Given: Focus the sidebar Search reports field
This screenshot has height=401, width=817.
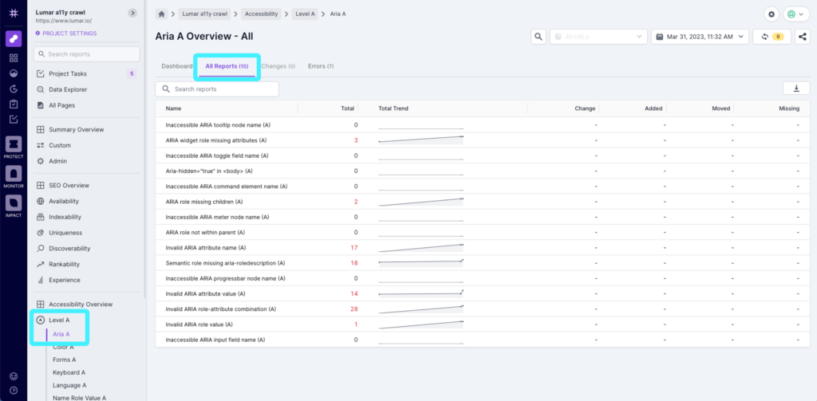Looking at the screenshot, I should (86, 54).
